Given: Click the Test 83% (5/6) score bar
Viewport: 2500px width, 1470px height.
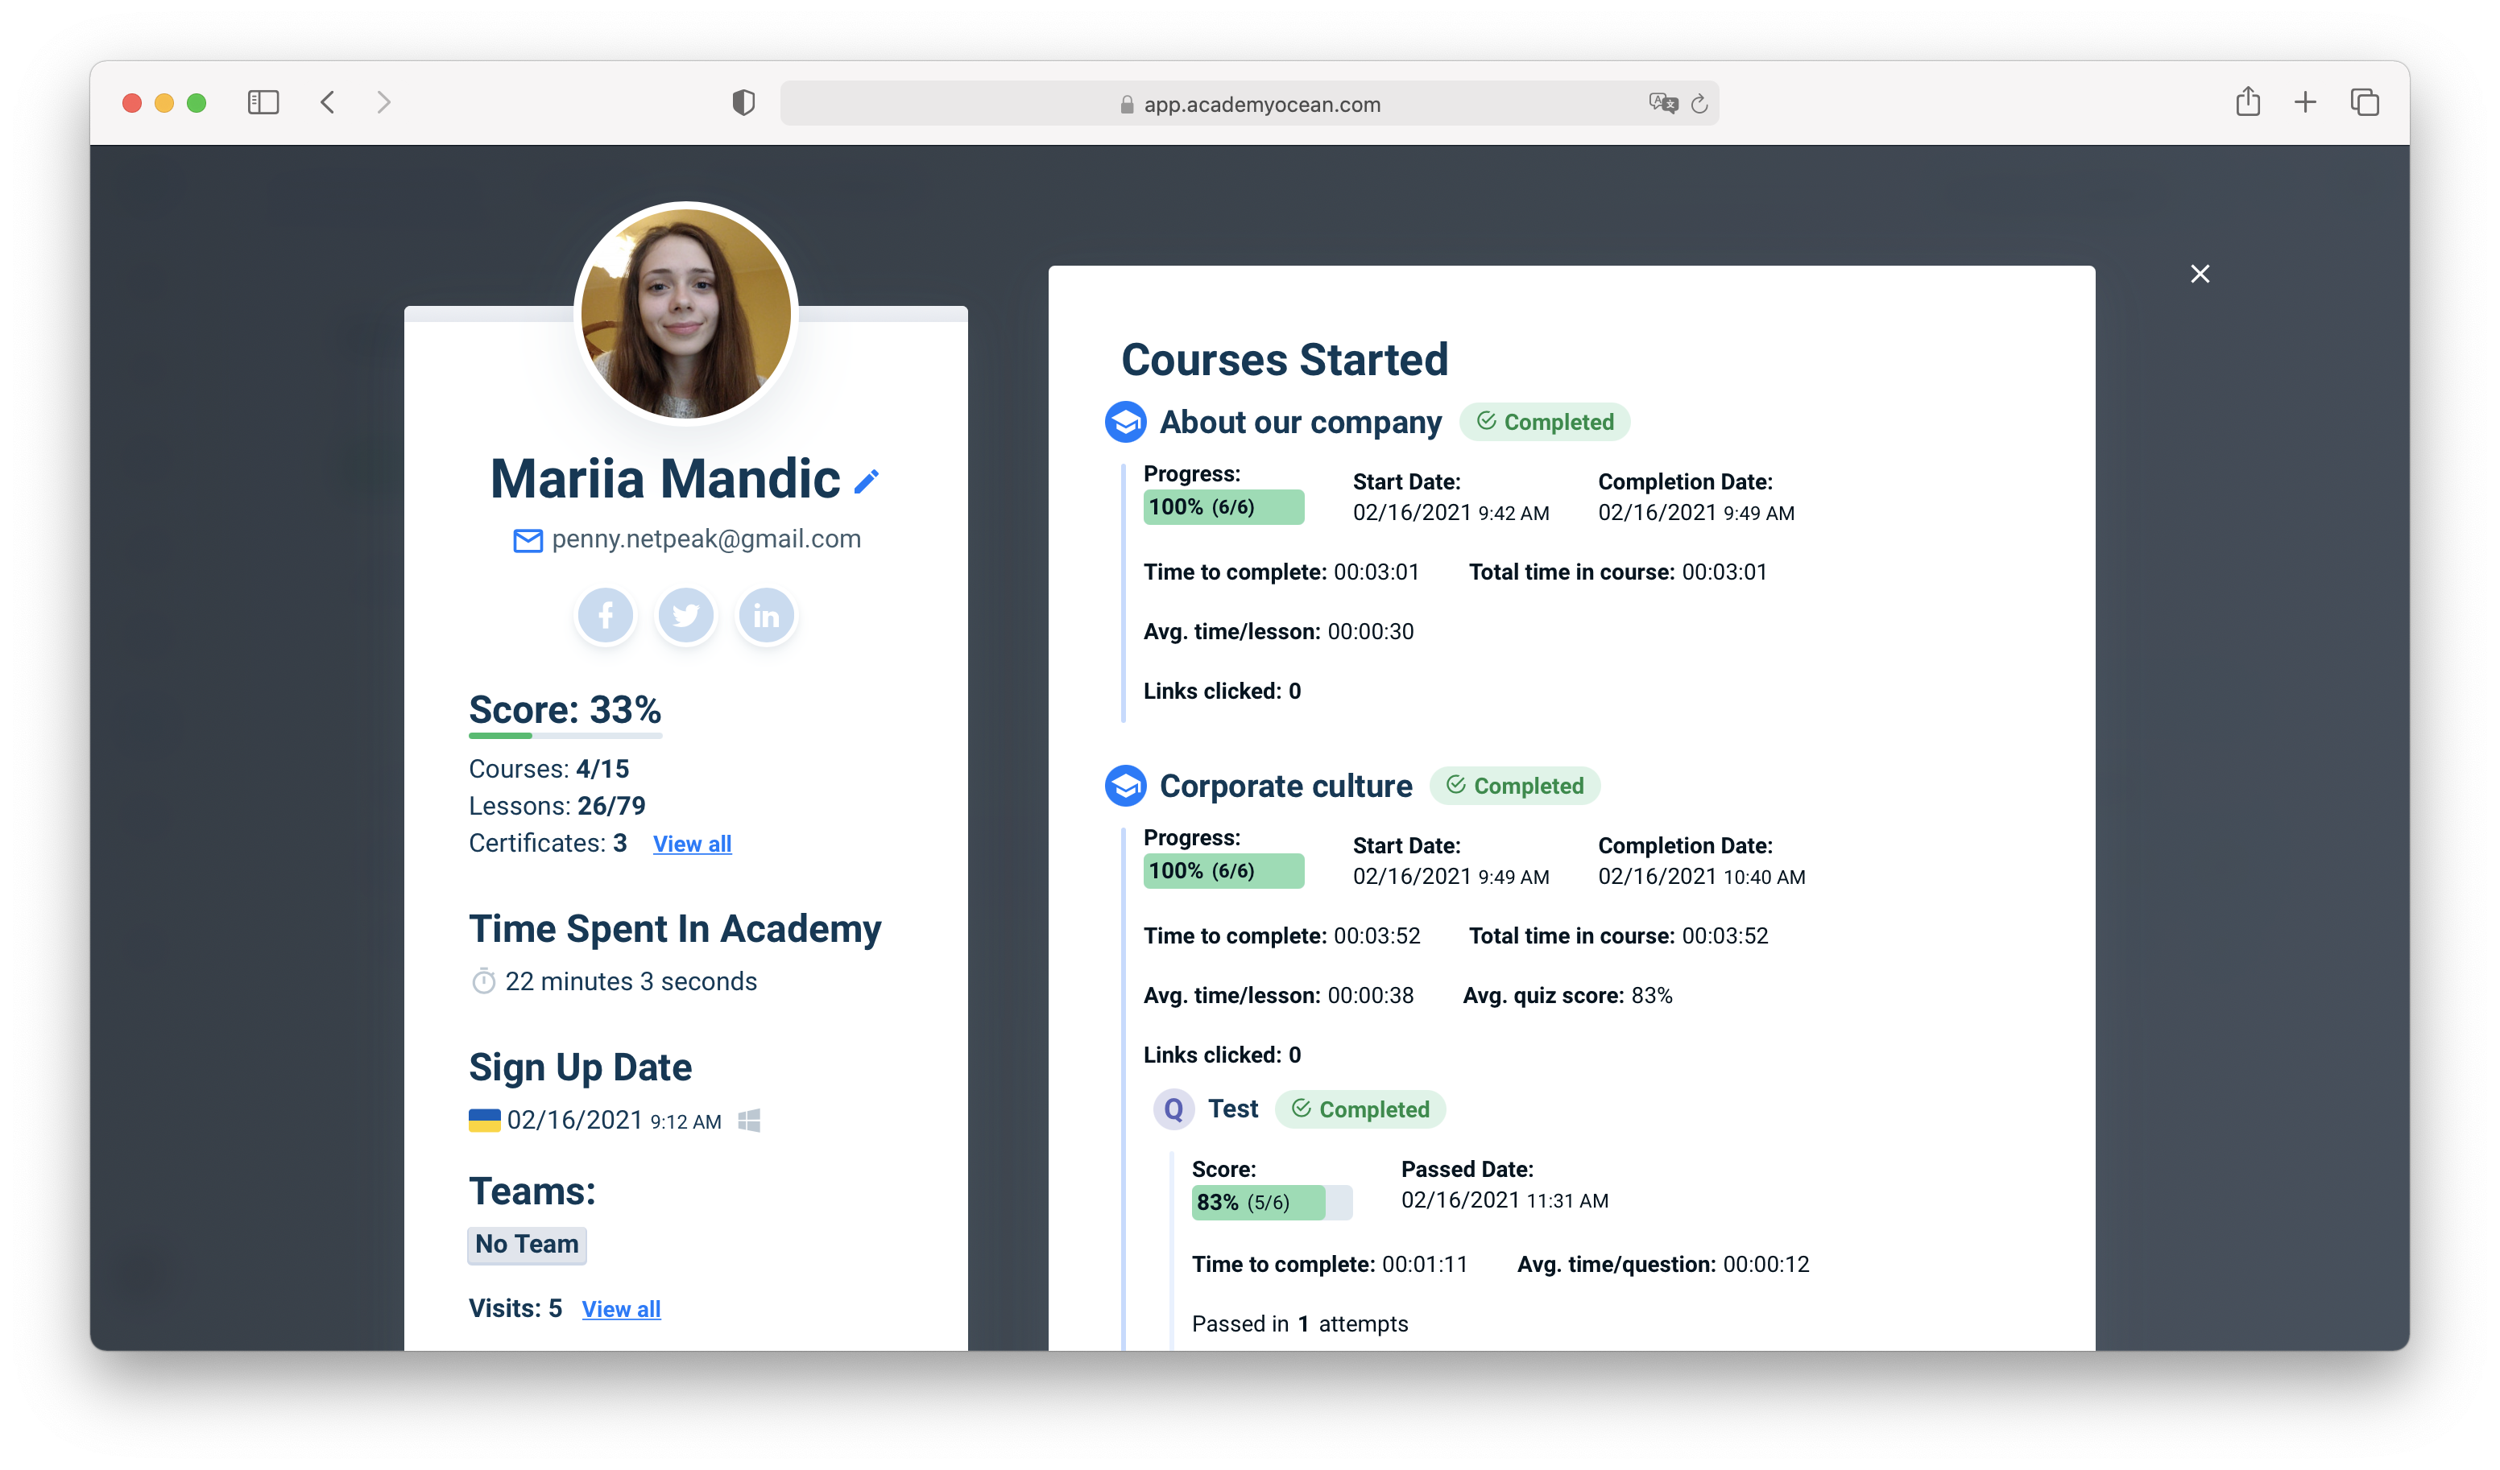Looking at the screenshot, I should pos(1271,1202).
